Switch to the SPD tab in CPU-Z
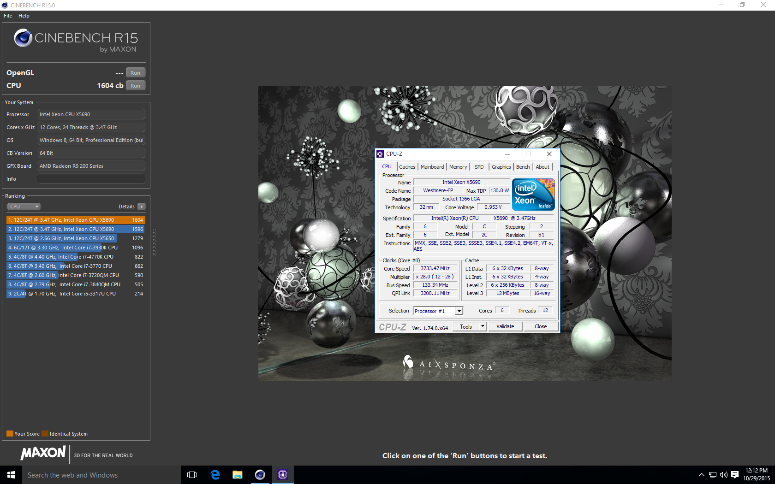The image size is (775, 484). click(x=479, y=167)
